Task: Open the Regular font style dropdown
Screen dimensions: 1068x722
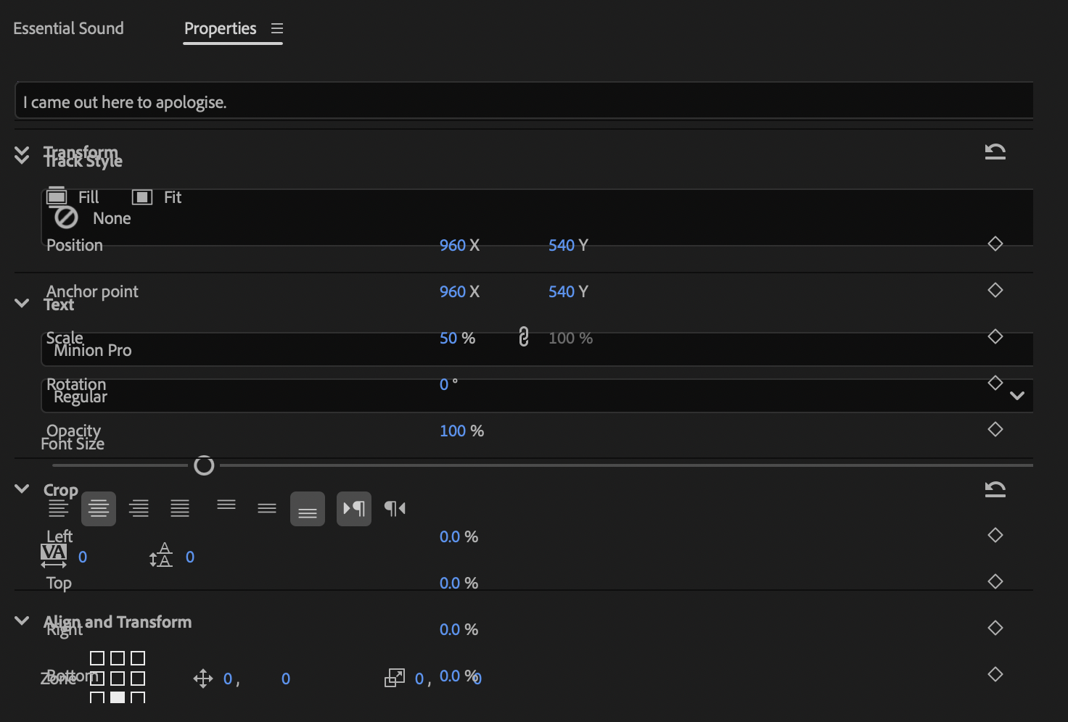Action: click(1017, 396)
